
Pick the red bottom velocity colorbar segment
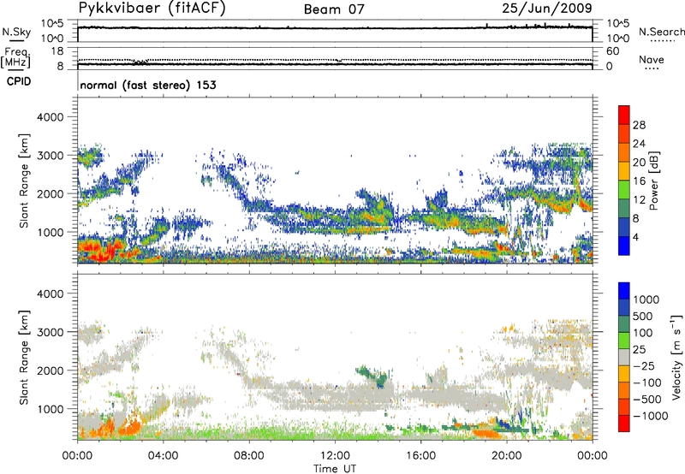coord(624,424)
